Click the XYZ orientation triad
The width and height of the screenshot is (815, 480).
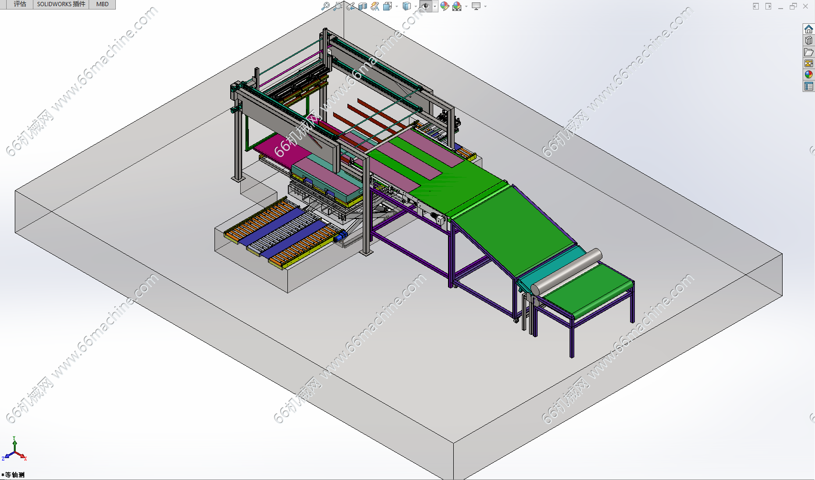pos(15,450)
